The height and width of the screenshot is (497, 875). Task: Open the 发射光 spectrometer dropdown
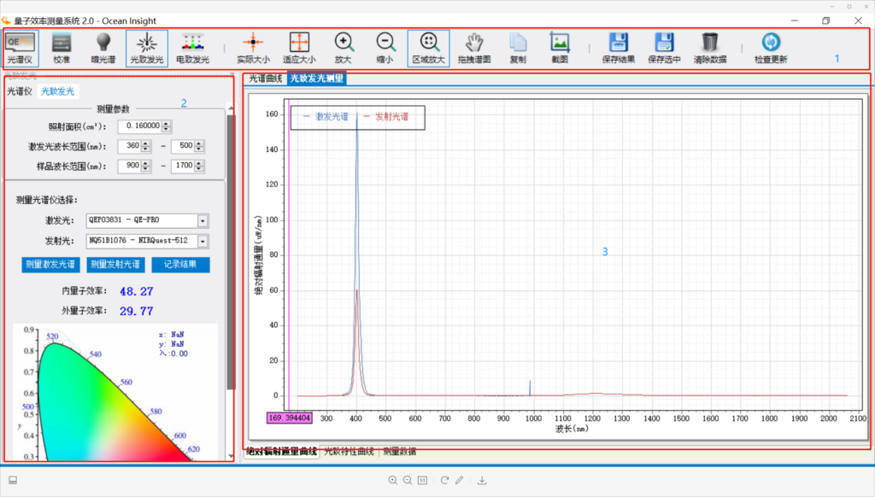tap(203, 241)
